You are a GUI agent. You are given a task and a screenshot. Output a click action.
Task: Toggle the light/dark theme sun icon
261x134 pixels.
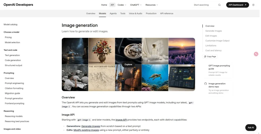click(x=253, y=5)
